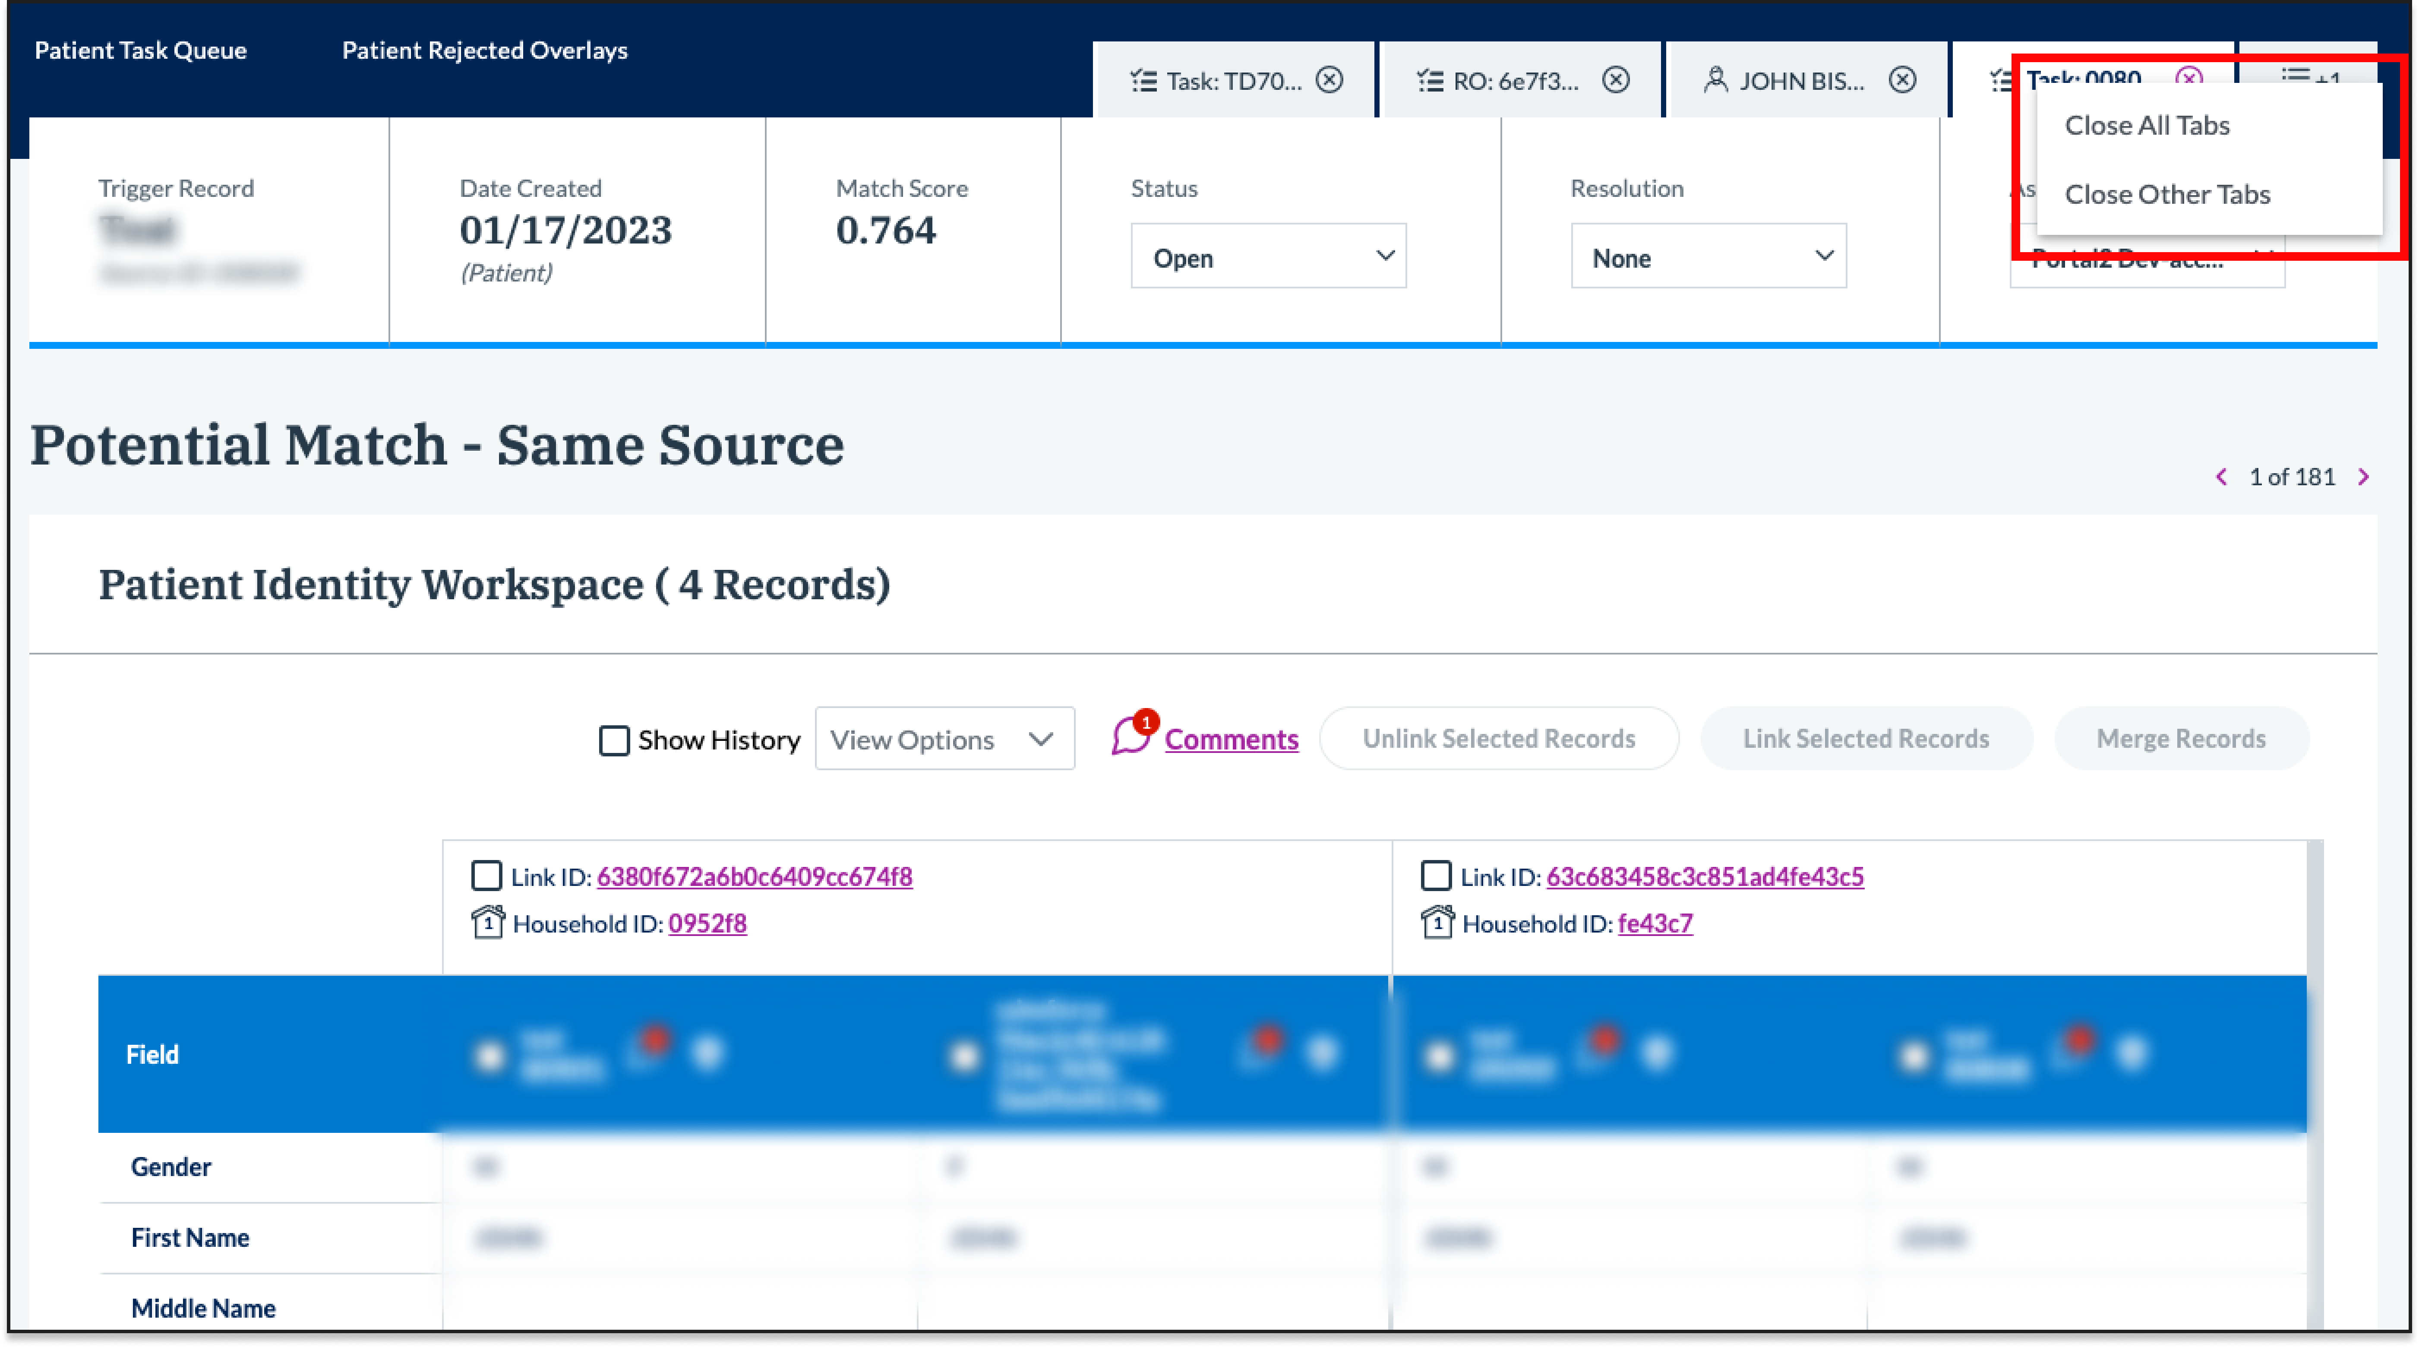Click household icon beside Household ID 0952f8
The width and height of the screenshot is (2419, 1347).
[487, 923]
